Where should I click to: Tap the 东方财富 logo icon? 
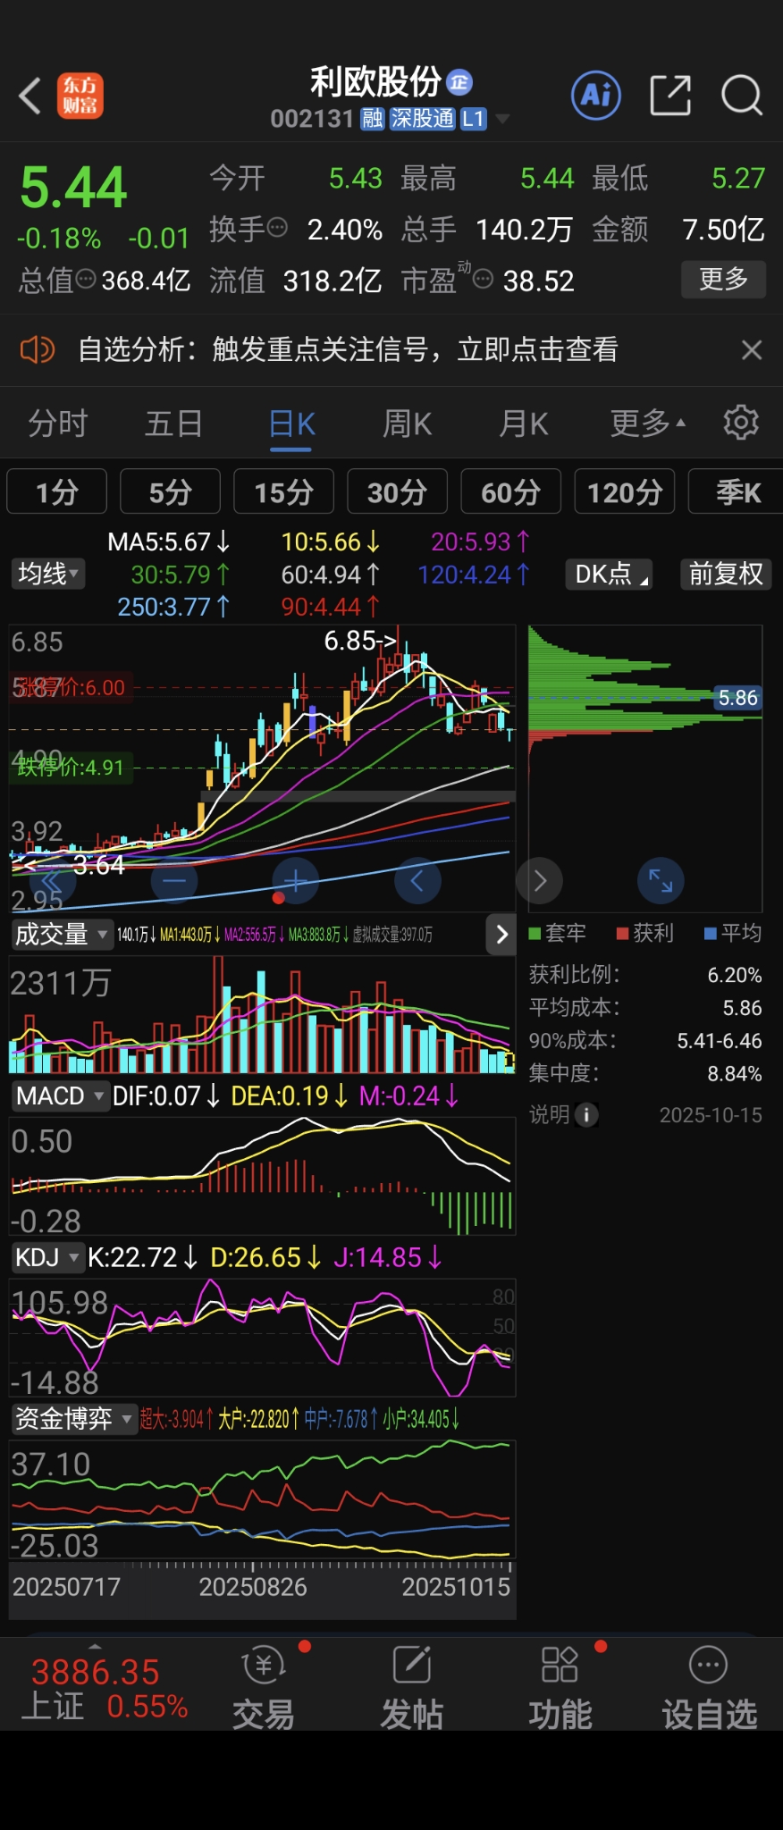[x=80, y=96]
